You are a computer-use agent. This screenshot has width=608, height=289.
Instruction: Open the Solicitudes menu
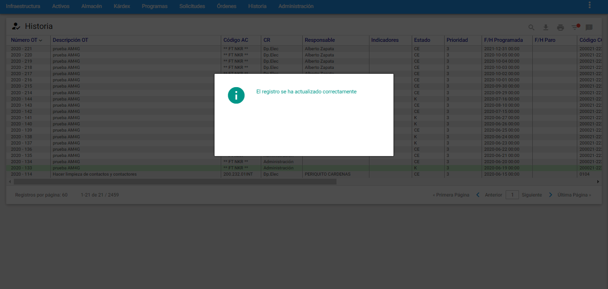(x=192, y=6)
